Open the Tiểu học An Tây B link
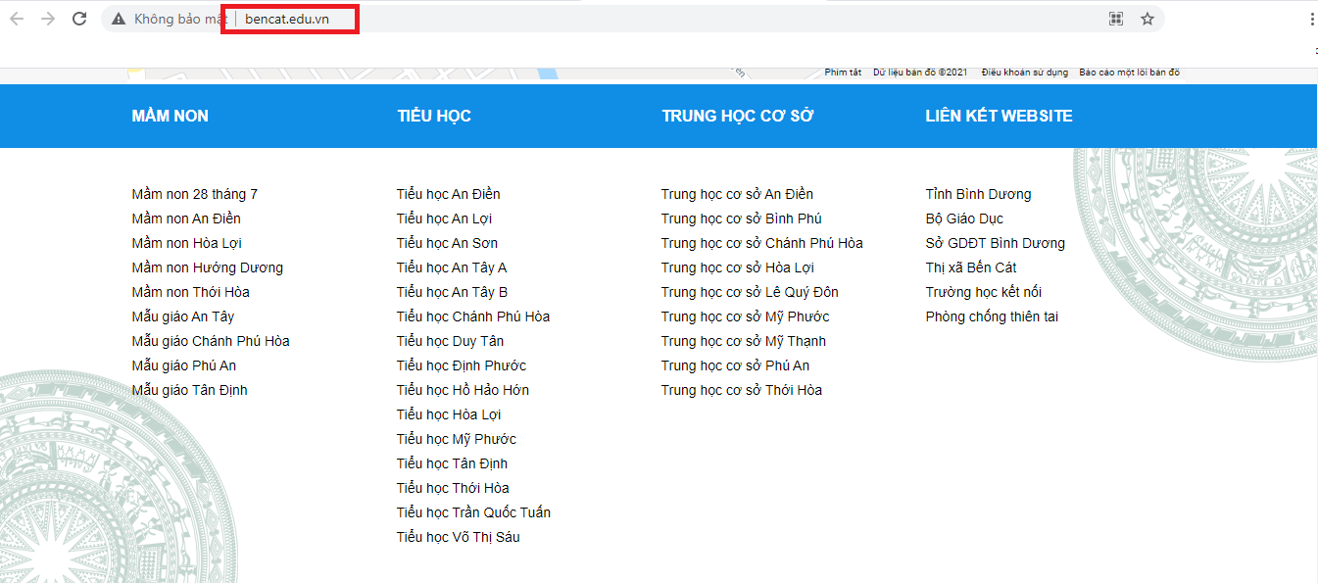 click(453, 292)
